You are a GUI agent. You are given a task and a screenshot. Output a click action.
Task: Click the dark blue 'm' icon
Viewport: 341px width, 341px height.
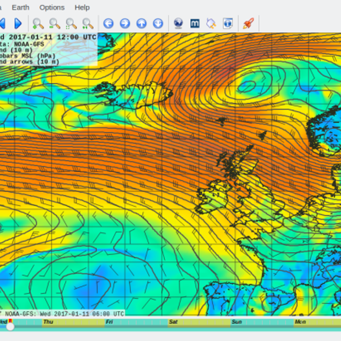point(195,24)
